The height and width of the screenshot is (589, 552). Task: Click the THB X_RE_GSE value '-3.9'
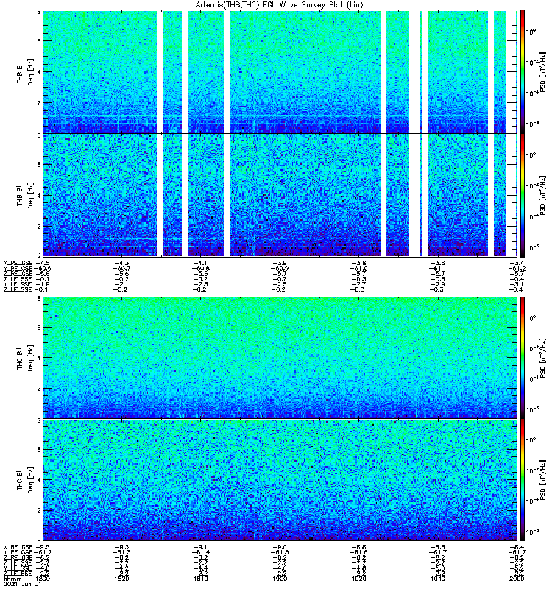pyautogui.click(x=280, y=263)
